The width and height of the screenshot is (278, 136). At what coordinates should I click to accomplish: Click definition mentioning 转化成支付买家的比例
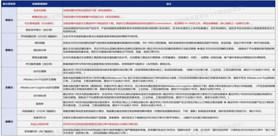pyautogui.click(x=169, y=96)
